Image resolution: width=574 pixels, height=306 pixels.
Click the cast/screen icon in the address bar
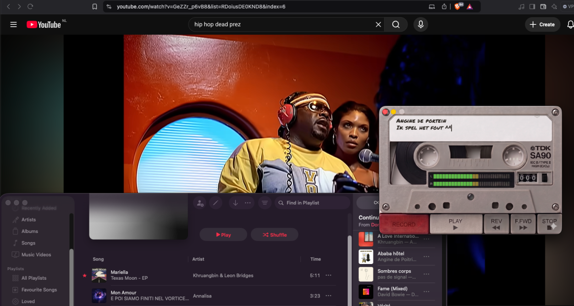pyautogui.click(x=432, y=7)
